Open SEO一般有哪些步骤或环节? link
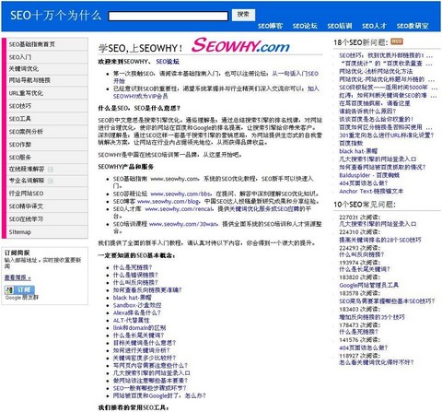This screenshot has height=412, width=442. pyautogui.click(x=150, y=388)
